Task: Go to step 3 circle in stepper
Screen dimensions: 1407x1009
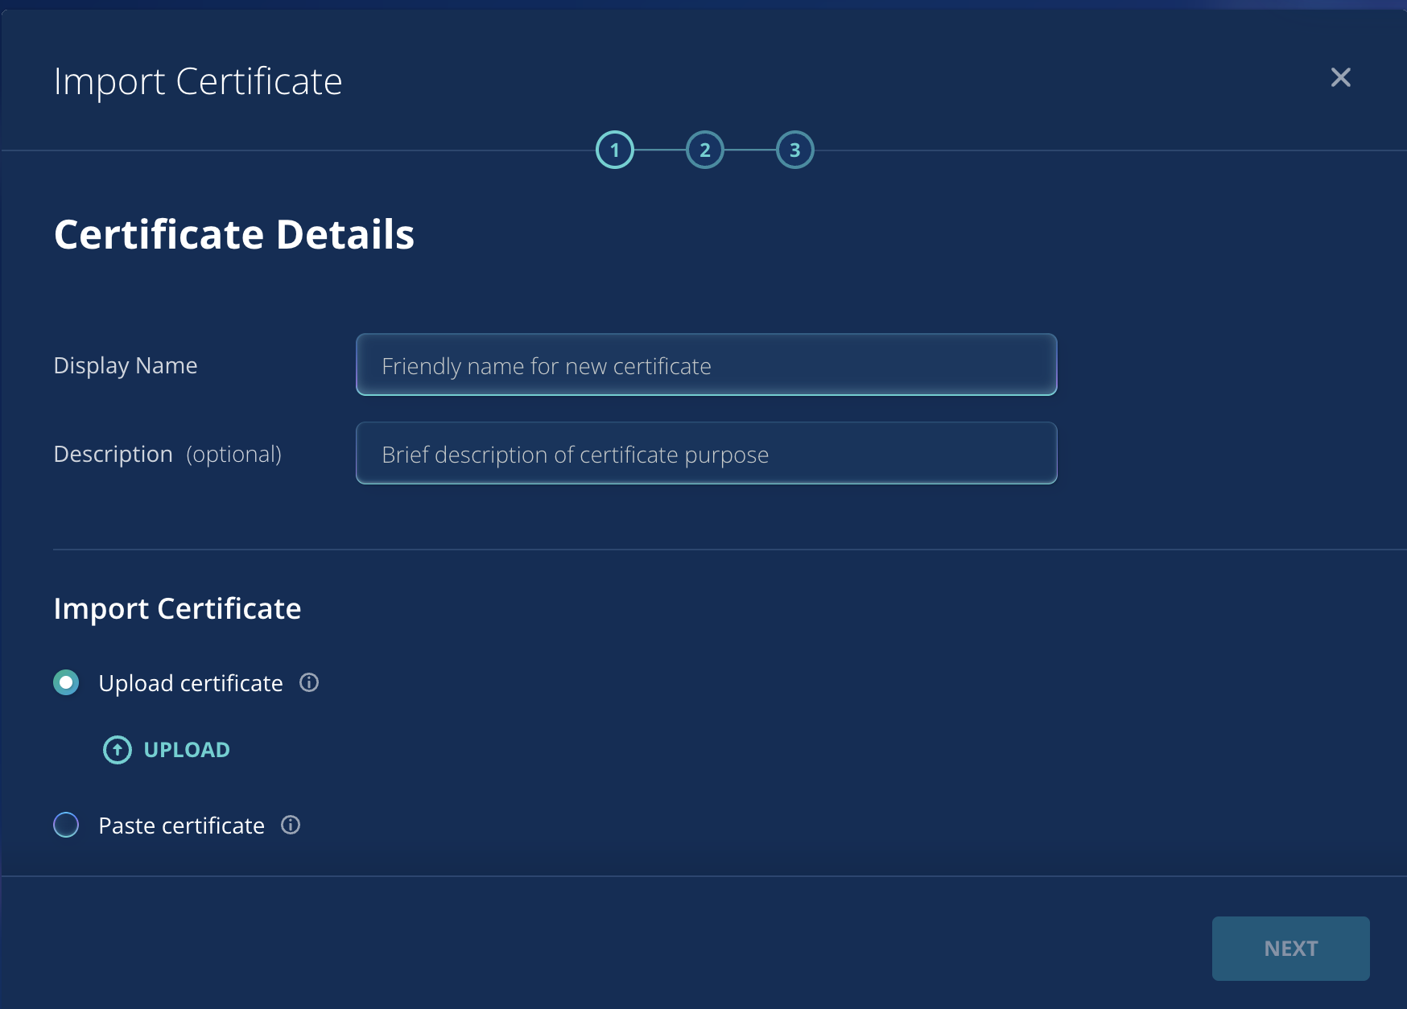Action: point(794,150)
